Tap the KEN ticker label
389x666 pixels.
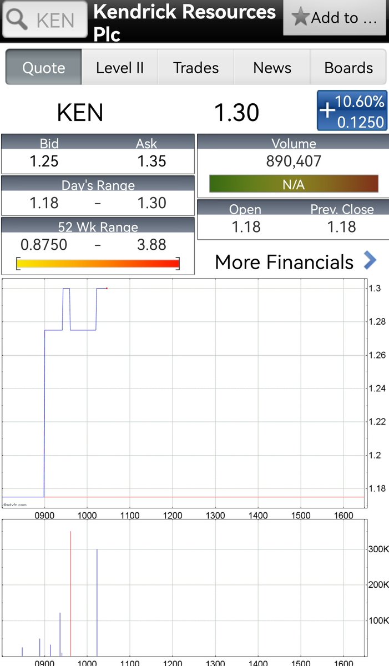pos(80,113)
